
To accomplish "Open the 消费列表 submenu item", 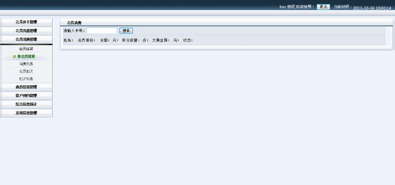I will 26,64.
